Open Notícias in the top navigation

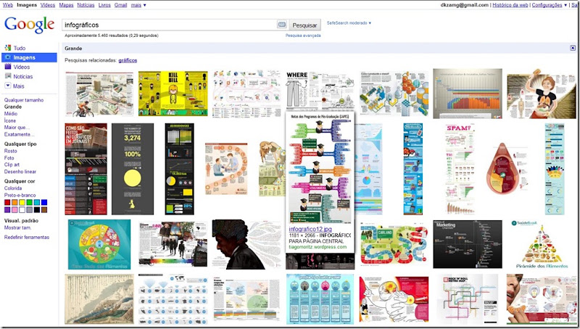click(x=86, y=5)
